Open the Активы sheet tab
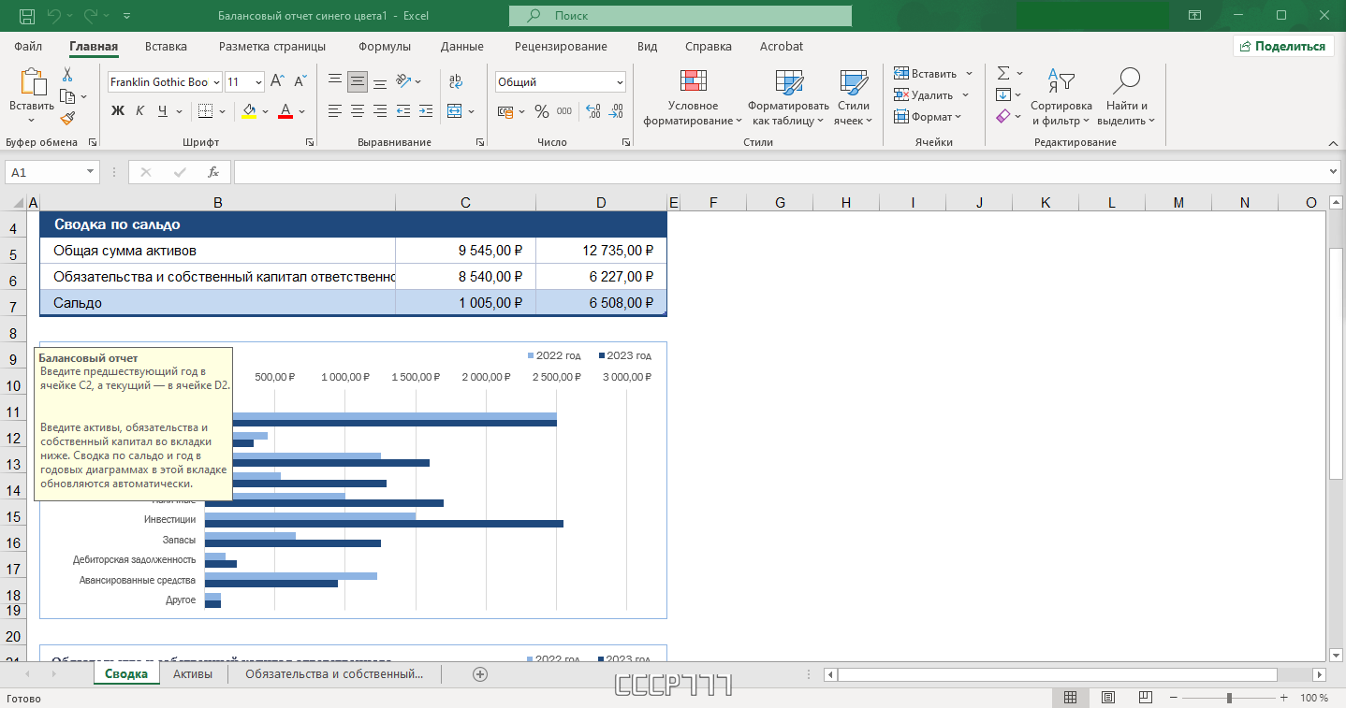This screenshot has height=708, width=1346. 193,673
